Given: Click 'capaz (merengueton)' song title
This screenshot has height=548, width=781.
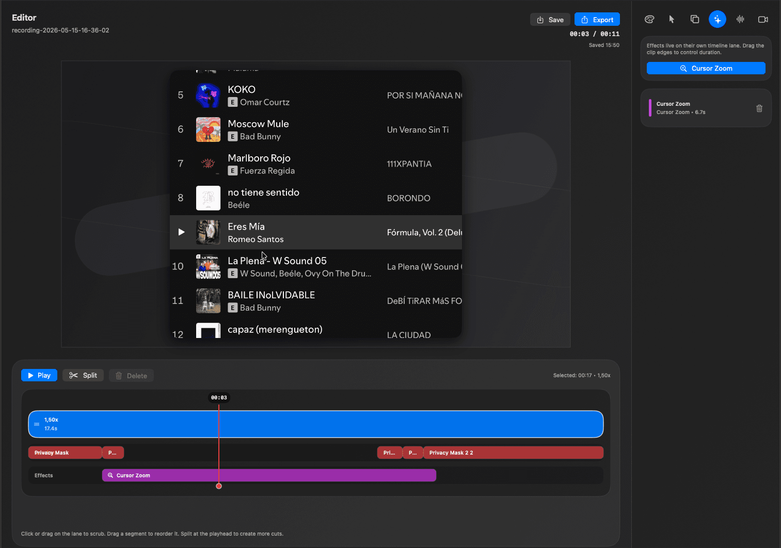Looking at the screenshot, I should (275, 329).
